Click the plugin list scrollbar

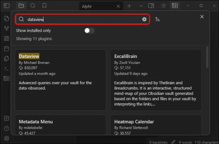point(207,57)
